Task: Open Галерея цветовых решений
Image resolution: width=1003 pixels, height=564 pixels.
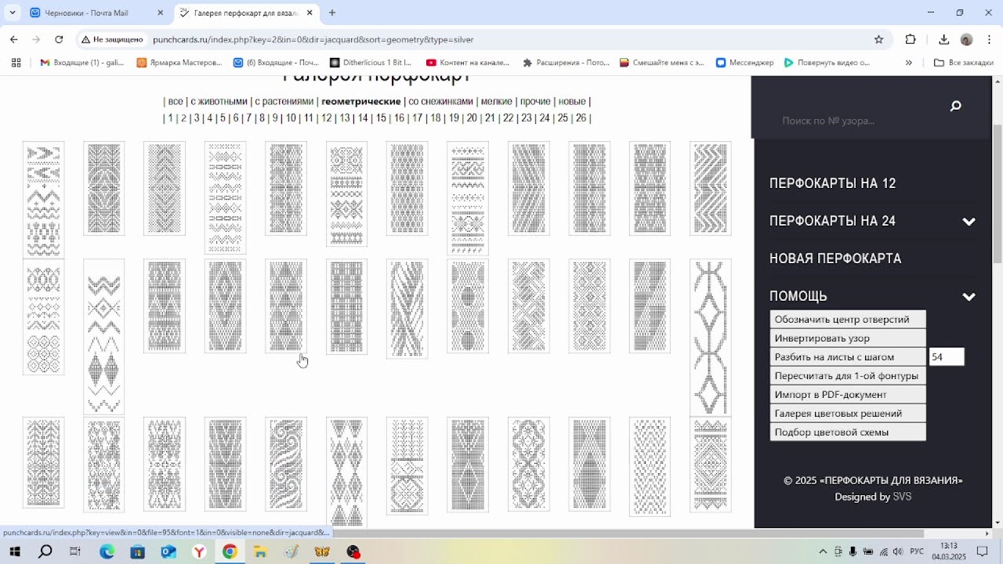Action: 848,413
